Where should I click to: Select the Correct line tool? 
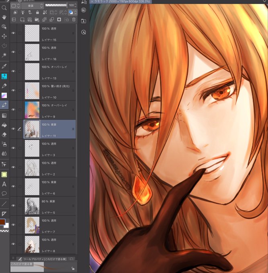(4, 164)
